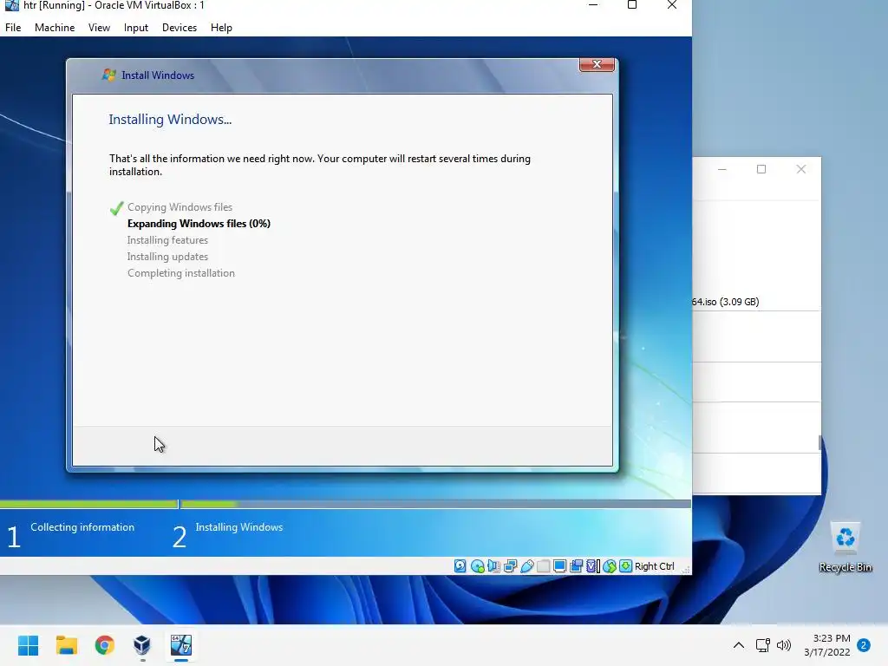Open the notification badge showing 2
This screenshot has height=666, width=888.
864,644
